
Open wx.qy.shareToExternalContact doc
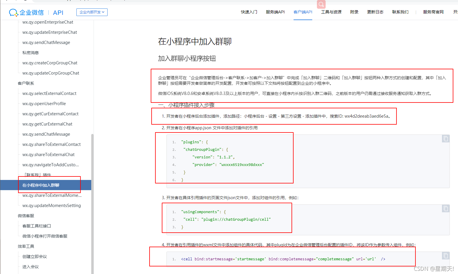[x=52, y=144]
